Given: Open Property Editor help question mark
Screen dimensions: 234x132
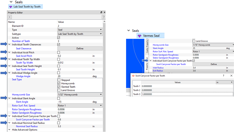Looking at the screenshot, I should 104,17.
